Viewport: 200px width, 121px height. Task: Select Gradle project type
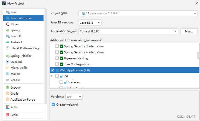point(24,80)
